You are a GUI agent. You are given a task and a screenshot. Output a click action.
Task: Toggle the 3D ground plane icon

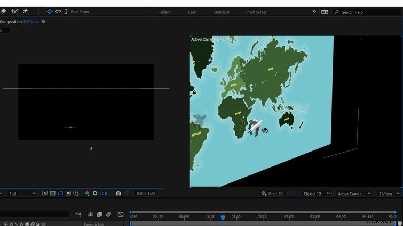point(294,194)
